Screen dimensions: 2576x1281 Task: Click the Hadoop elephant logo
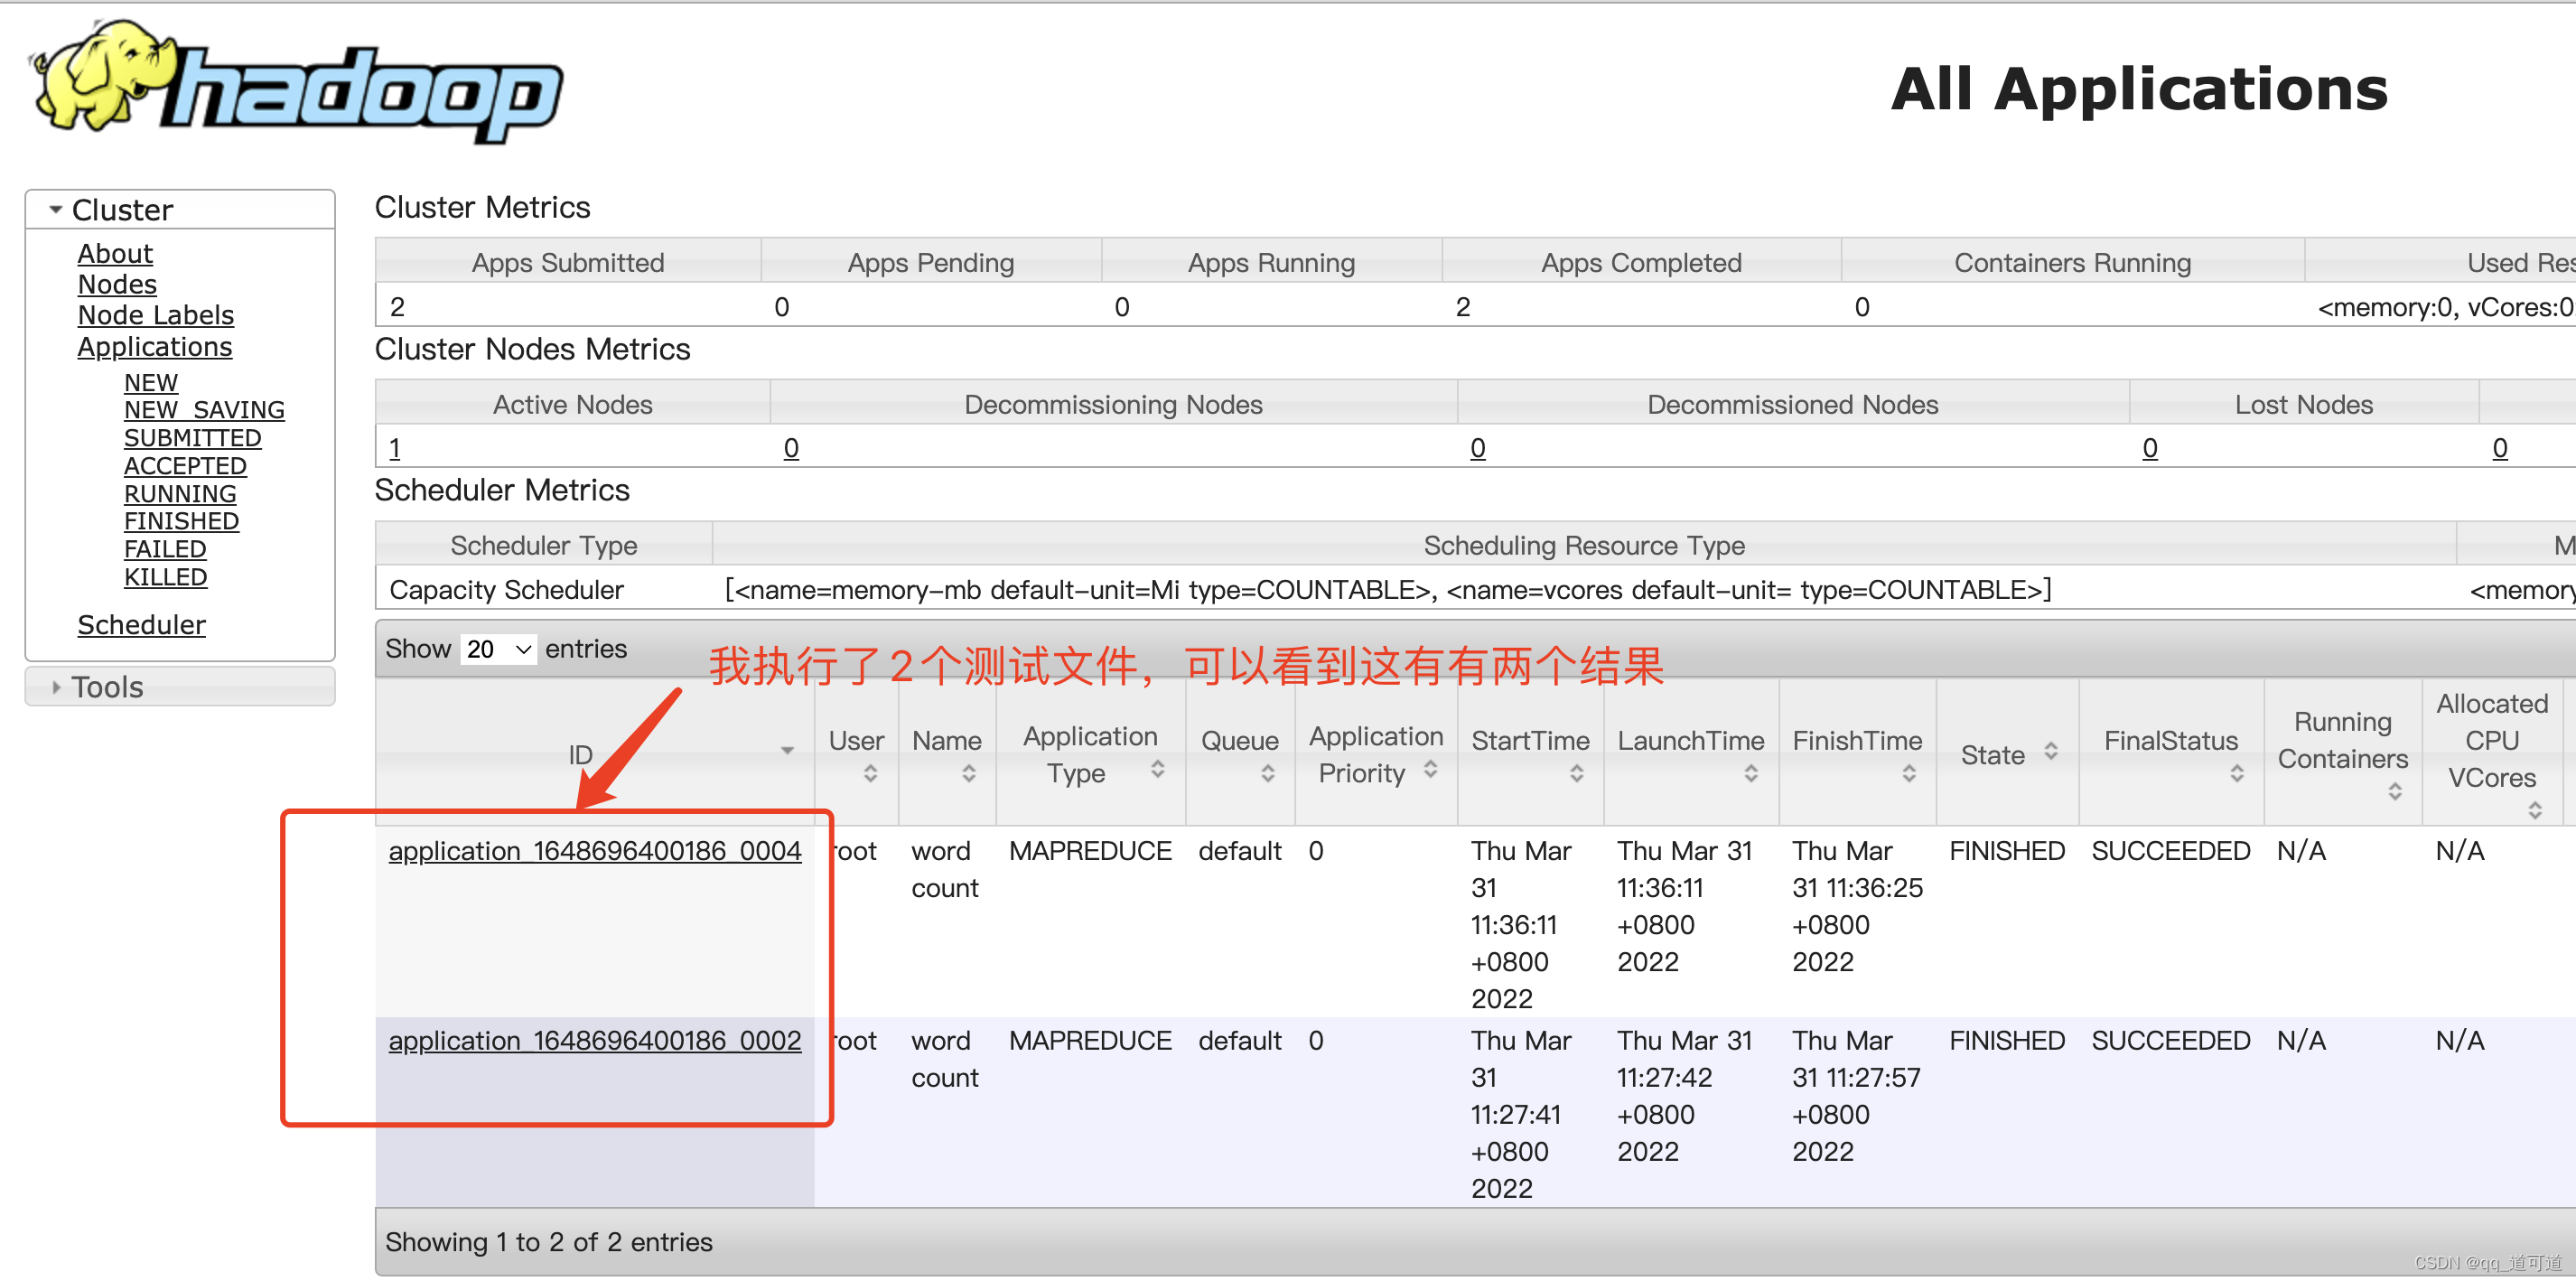click(x=298, y=82)
